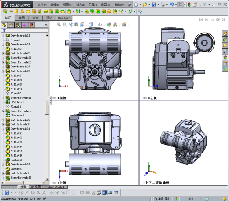Open the 插入(I) menu
This screenshot has width=229, height=202.
click(x=80, y=5)
